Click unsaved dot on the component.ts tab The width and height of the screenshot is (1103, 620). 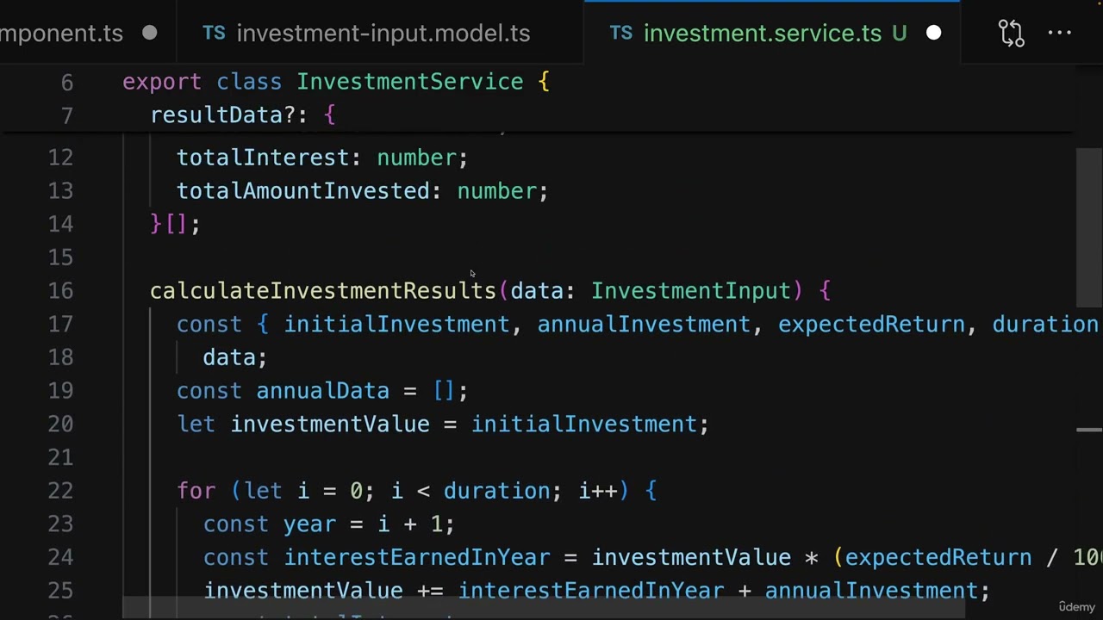150,33
